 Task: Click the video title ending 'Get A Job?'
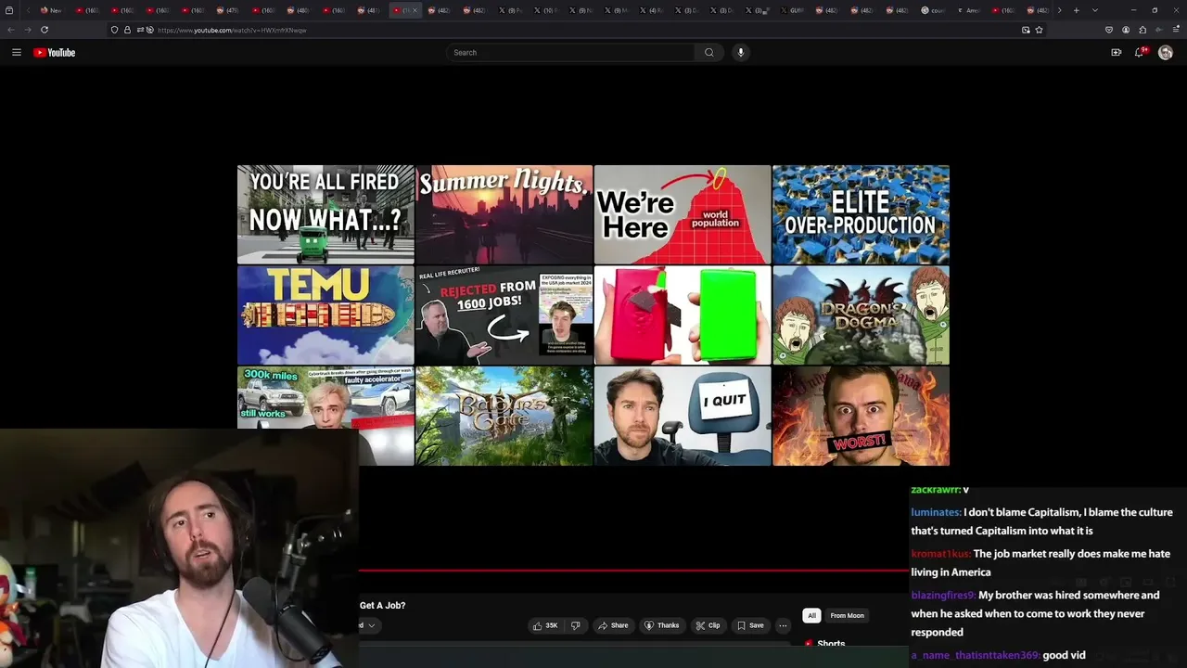tap(382, 606)
